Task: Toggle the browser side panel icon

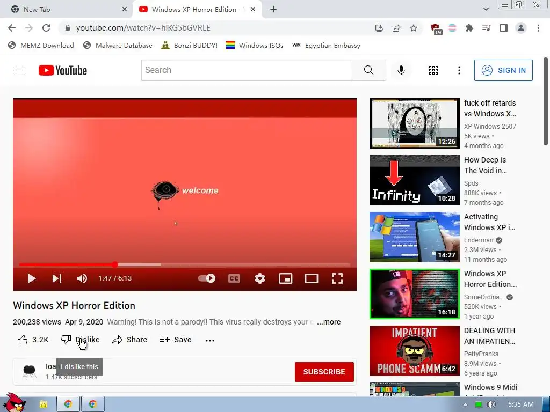Action: (503, 28)
